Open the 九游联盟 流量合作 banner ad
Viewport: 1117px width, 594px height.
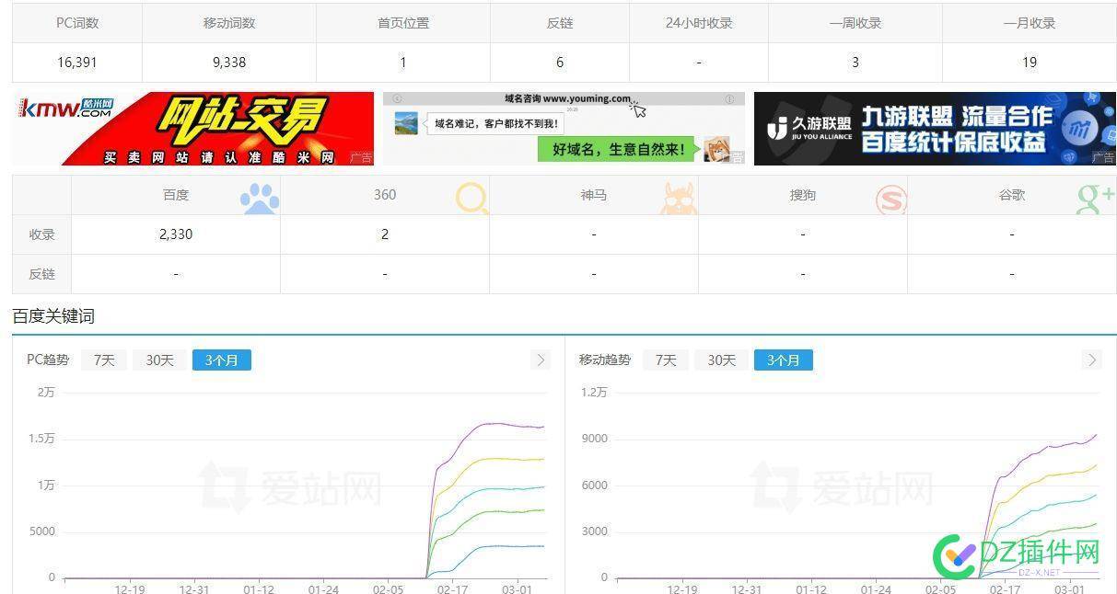click(x=935, y=129)
